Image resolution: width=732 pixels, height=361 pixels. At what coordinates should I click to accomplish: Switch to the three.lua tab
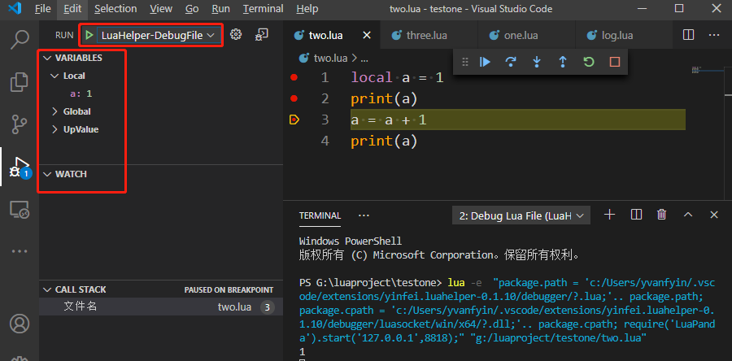[x=428, y=35]
